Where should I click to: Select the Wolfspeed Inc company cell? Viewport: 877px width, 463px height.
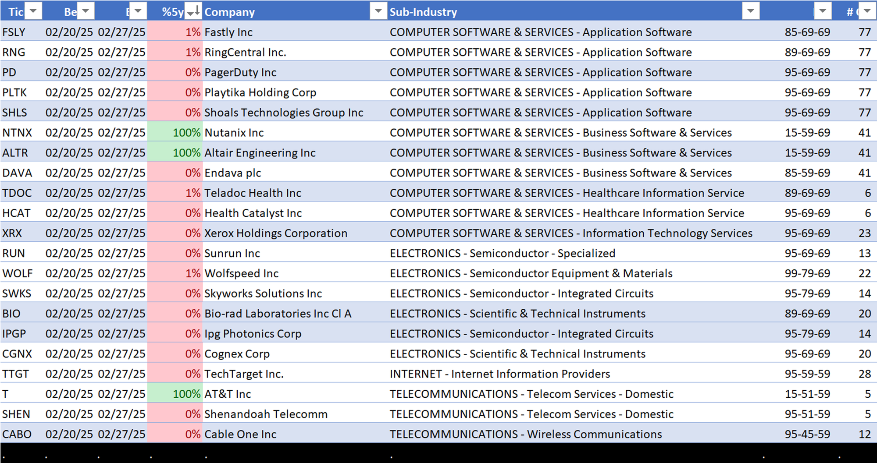click(295, 273)
